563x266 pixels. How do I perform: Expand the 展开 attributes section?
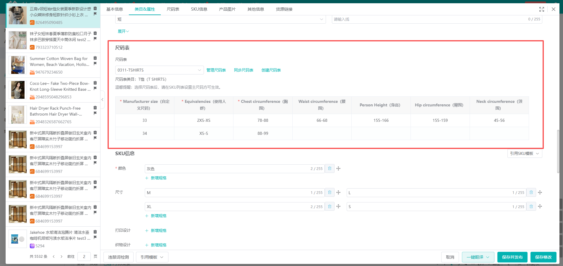coord(123,31)
